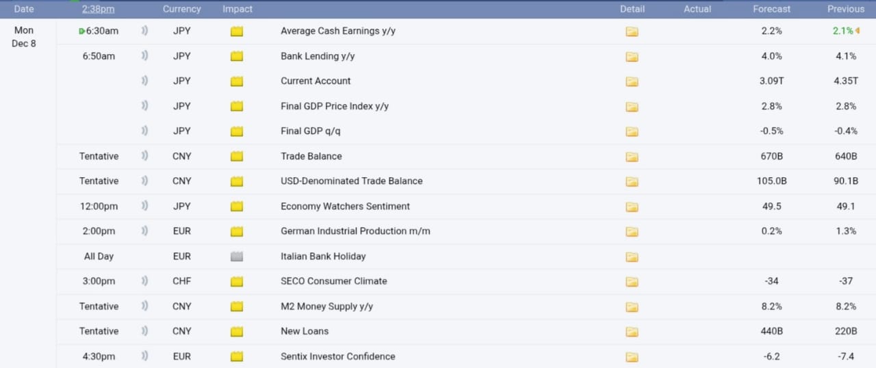Expand the Trade Balance event row
Image resolution: width=876 pixels, height=368 pixels.
click(x=311, y=156)
